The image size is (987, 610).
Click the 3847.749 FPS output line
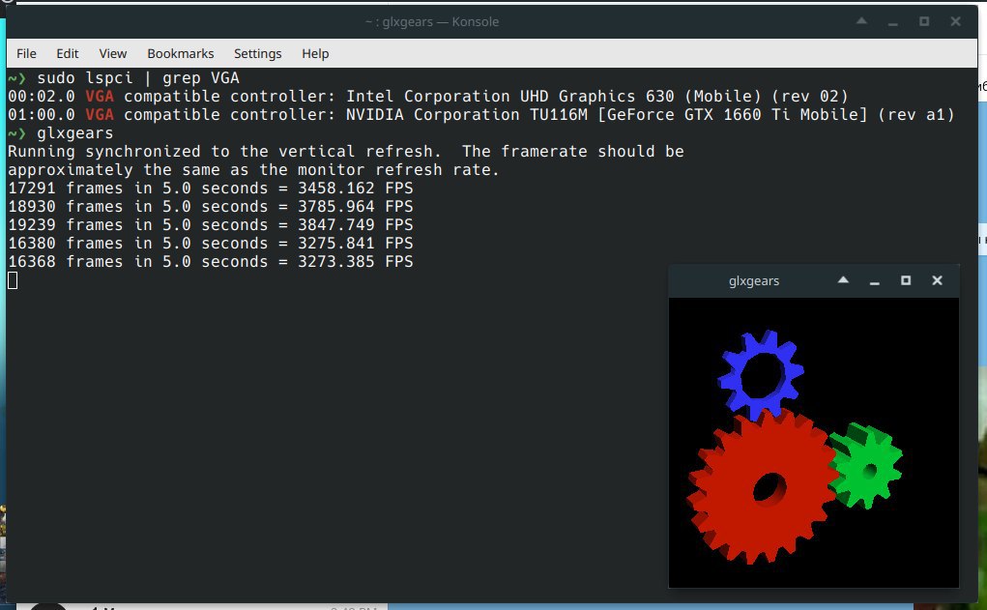tap(210, 224)
